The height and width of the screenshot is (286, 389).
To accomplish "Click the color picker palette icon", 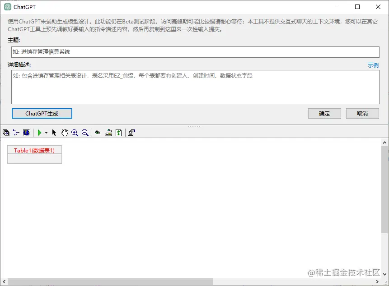I will tap(108, 133).
